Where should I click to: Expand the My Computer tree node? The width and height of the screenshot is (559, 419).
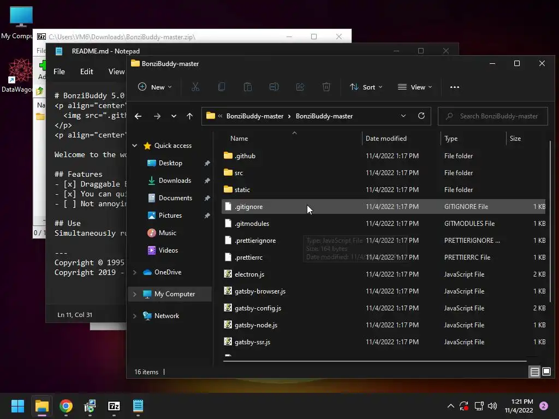pyautogui.click(x=135, y=294)
